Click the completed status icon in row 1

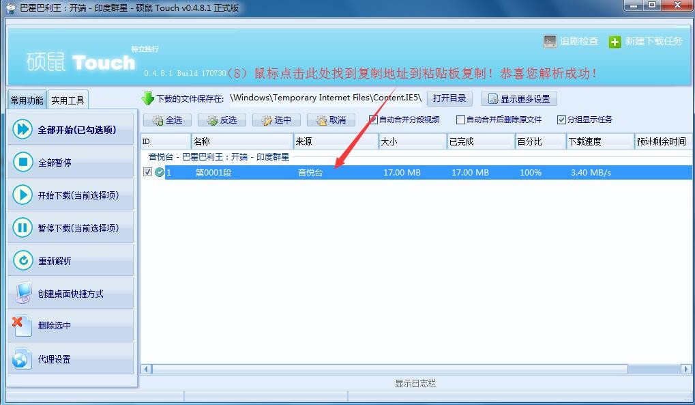[x=160, y=172]
